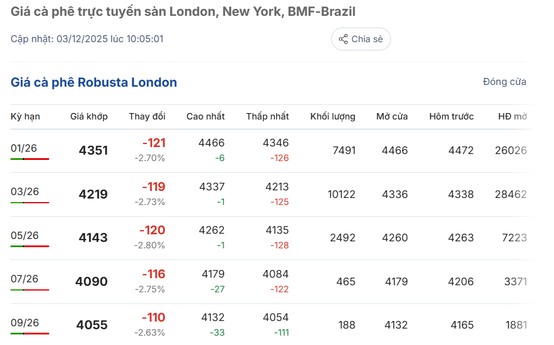Click the Hôm trước column header

[451, 117]
